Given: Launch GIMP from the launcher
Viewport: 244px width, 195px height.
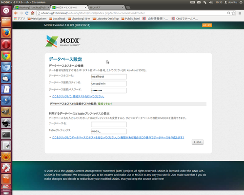Looking at the screenshot, I should point(6,112).
